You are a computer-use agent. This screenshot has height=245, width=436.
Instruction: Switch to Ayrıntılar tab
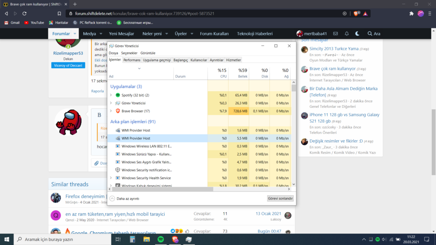pos(217,60)
